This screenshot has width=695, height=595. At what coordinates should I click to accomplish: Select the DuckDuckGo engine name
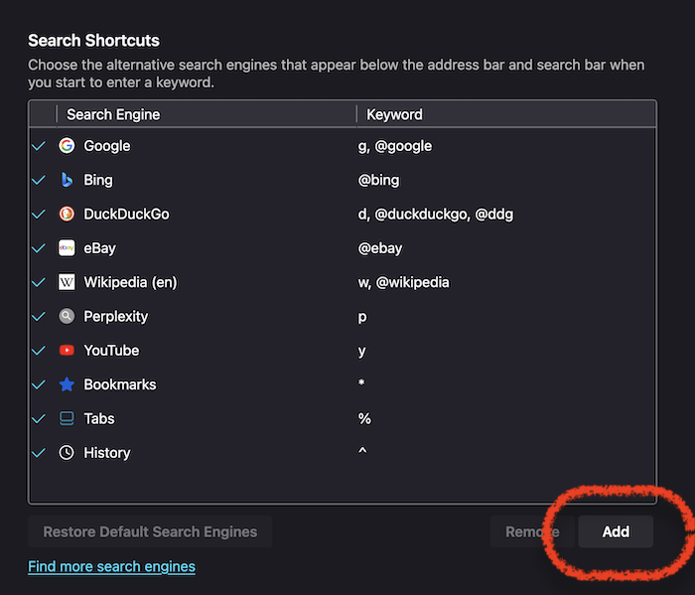[126, 215]
